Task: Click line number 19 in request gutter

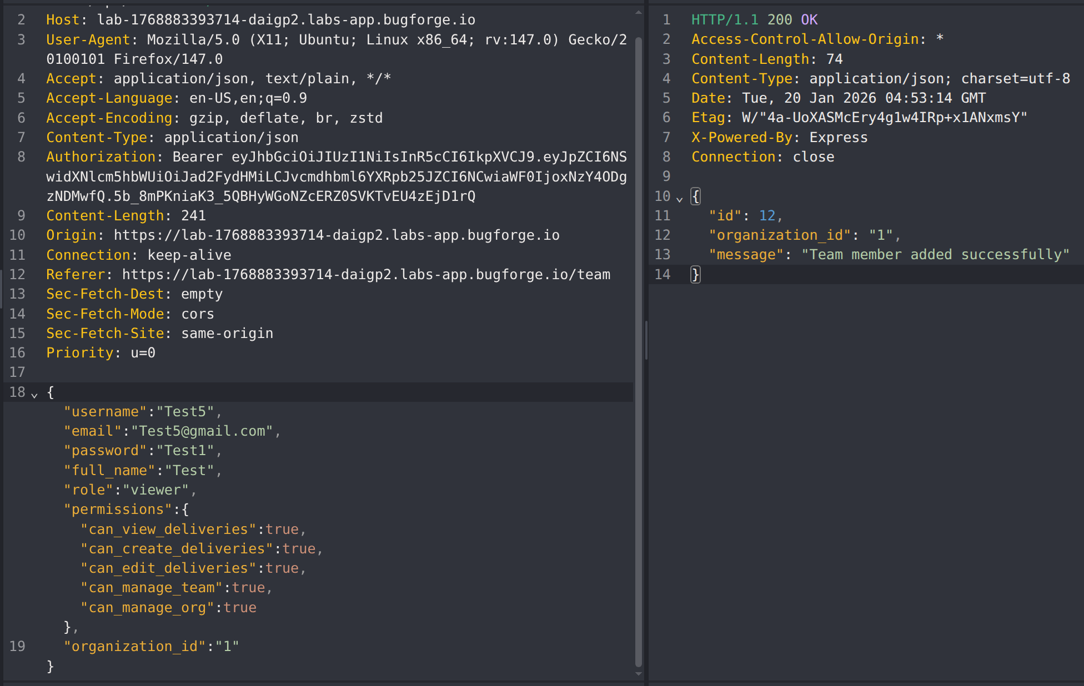Action: pyautogui.click(x=17, y=647)
